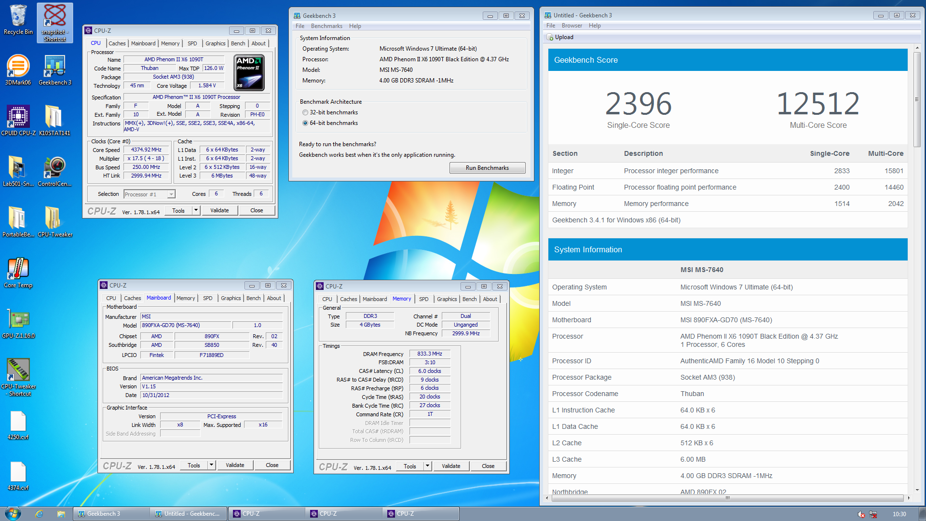Open the K10STAT141 folder icon
The width and height of the screenshot is (926, 521).
pos(55,121)
